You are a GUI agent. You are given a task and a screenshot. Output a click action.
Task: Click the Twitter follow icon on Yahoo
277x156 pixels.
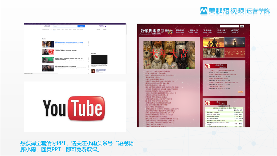[103, 29]
